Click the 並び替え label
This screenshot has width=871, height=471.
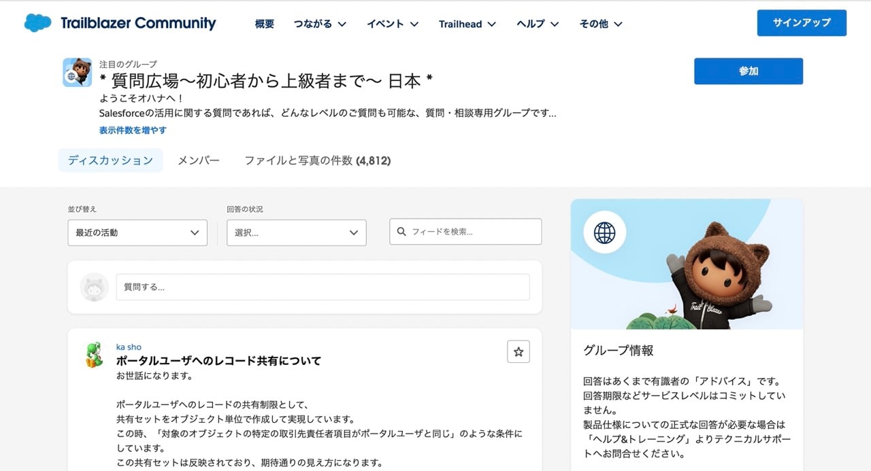[82, 209]
